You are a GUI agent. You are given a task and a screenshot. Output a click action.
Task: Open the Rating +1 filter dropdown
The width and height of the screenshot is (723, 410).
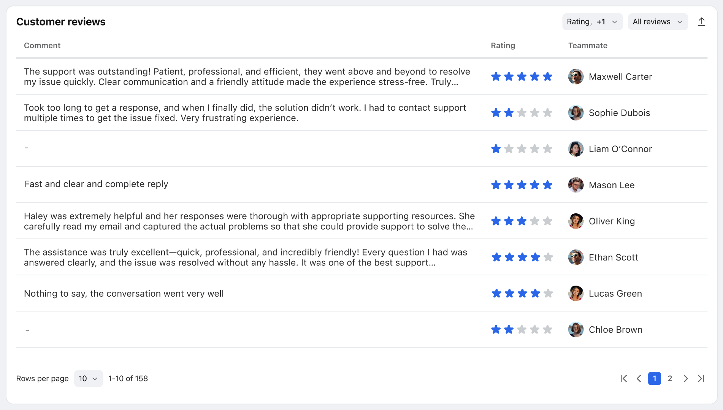(x=592, y=22)
